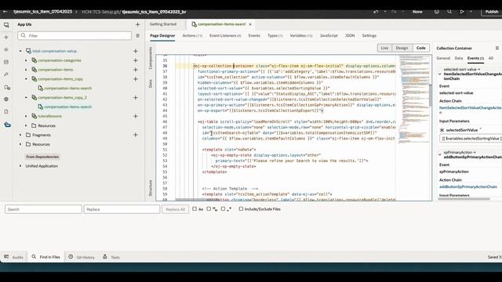Expand the tutorallessons node

point(26,116)
